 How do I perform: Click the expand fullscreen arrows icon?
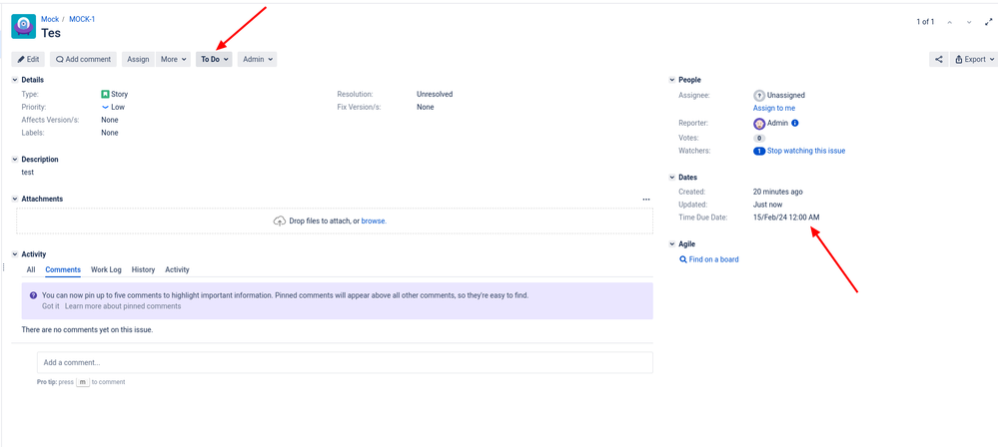[x=988, y=22]
